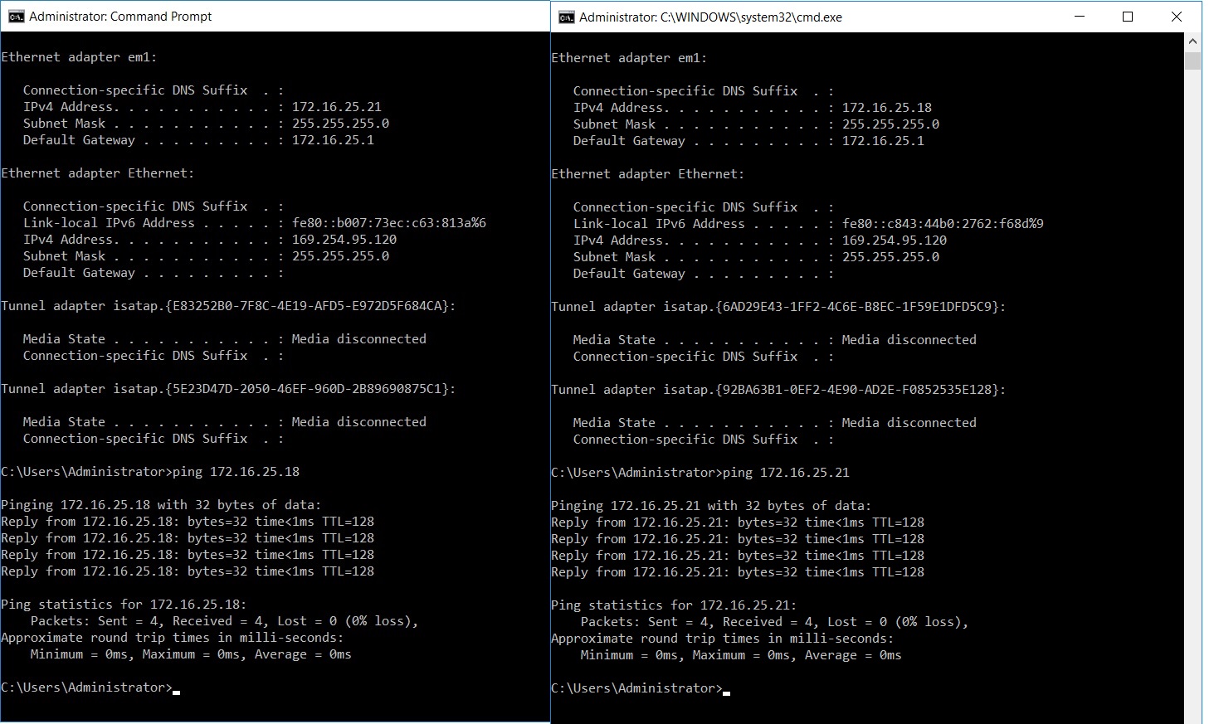The image size is (1214, 724).
Task: Click cmd icon in cmd.exe window title bar
Action: (567, 17)
